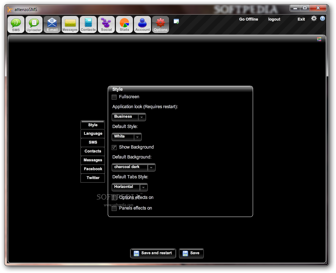The height and width of the screenshot is (273, 336).
Task: Close the attenzoSMS window
Action: pyautogui.click(x=318, y=8)
